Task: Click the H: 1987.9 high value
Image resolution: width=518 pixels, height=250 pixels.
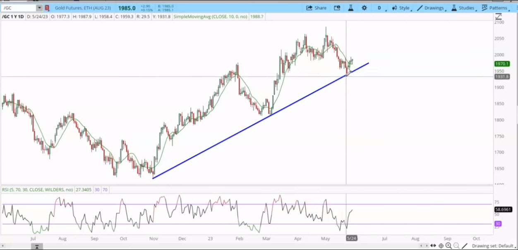Action: 82,17
